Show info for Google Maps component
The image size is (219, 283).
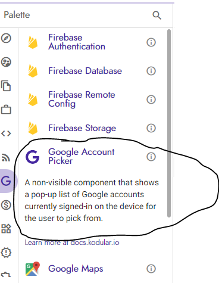151,269
